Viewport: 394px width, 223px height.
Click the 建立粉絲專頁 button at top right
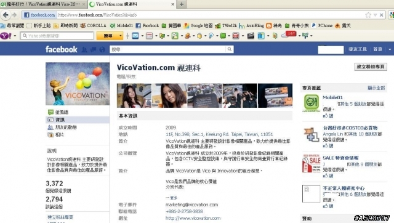[371, 67]
